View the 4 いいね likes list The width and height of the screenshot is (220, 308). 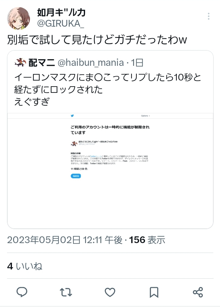click(25, 266)
